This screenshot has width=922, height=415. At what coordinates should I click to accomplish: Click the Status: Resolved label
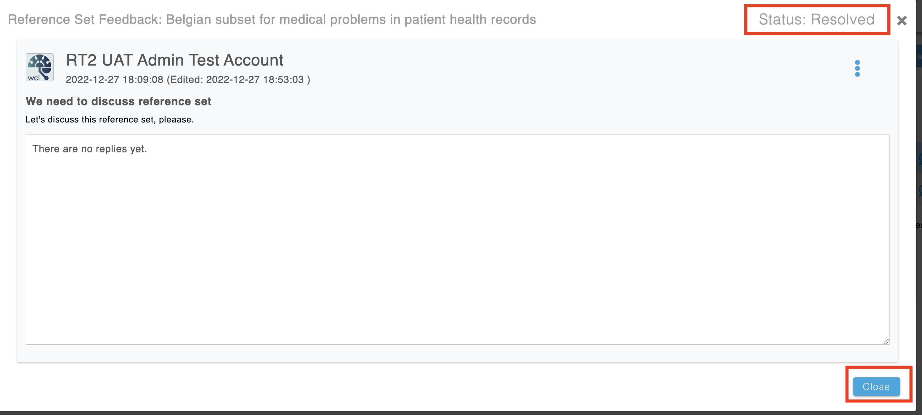click(x=817, y=19)
